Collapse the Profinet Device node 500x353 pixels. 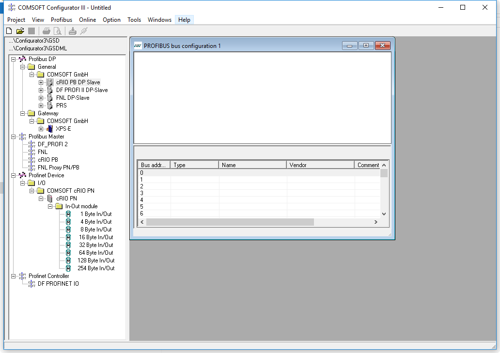[x=14, y=176]
